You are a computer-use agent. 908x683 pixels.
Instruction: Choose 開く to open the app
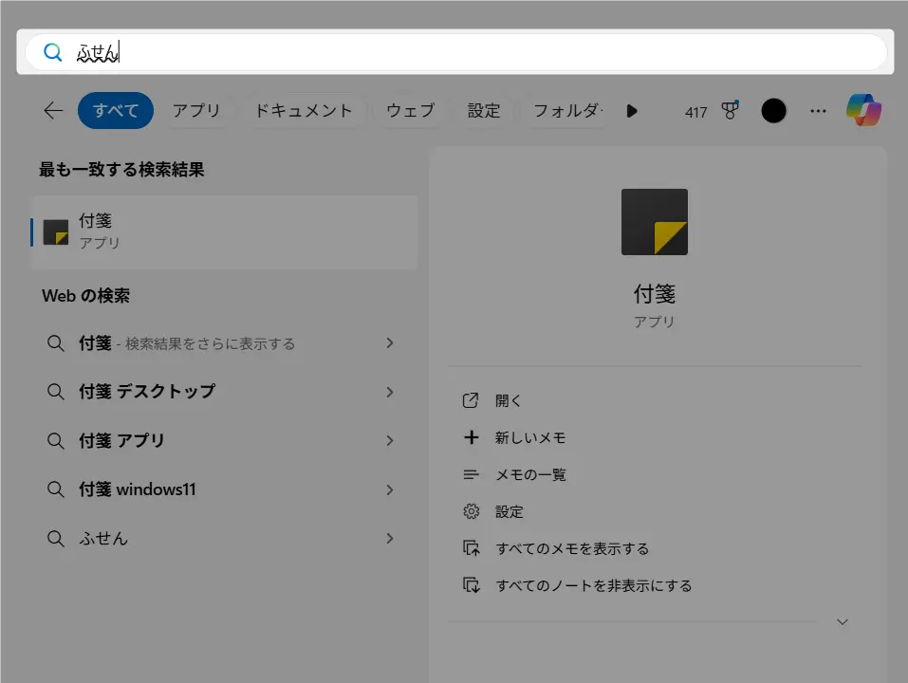coord(509,400)
